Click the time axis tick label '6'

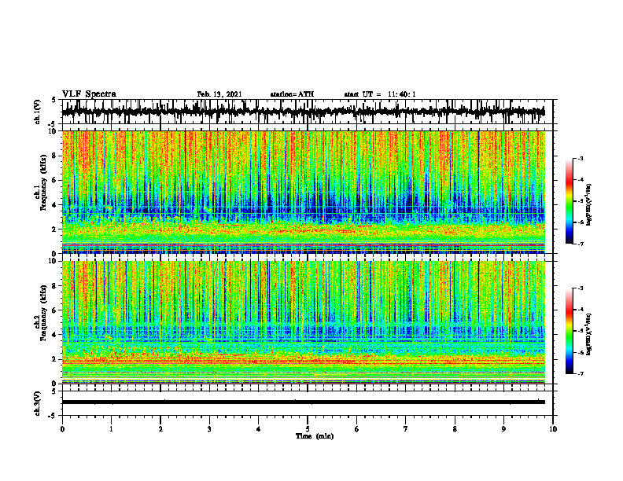click(x=357, y=429)
